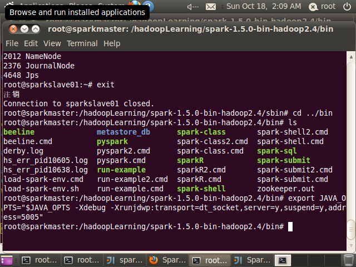Click the terminal cursor at prompt
This screenshot has width=356, height=267.
290,226
